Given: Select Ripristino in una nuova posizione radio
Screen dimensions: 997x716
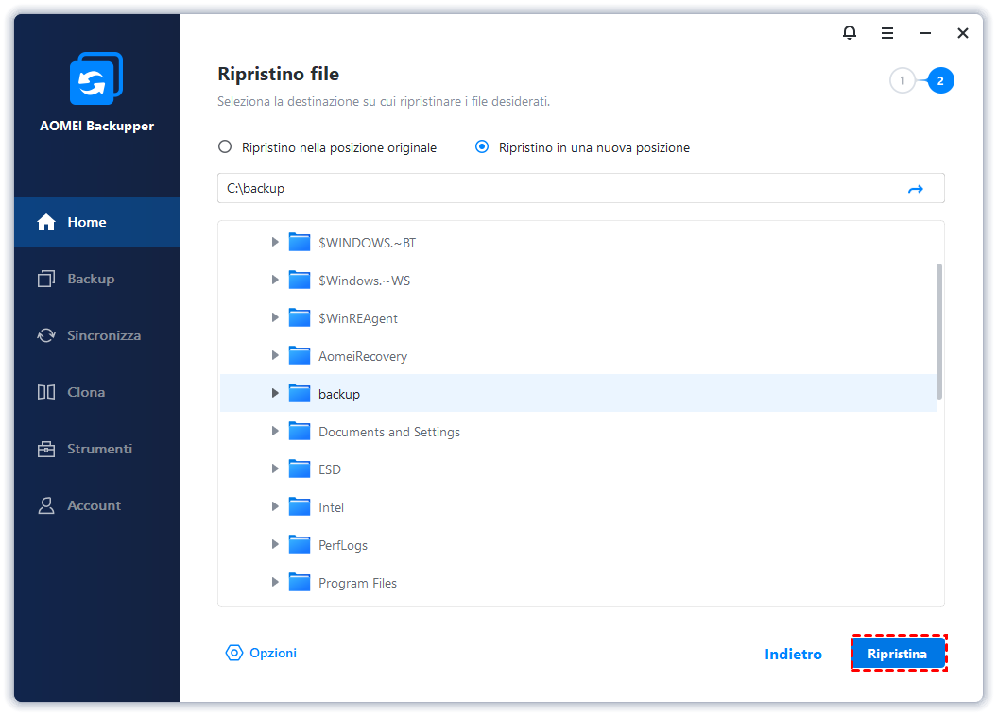Looking at the screenshot, I should (x=482, y=146).
